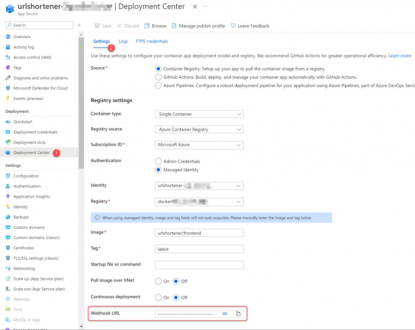Click the Certificates shield icon
Screen dimensions: 415x330
pos(8,248)
